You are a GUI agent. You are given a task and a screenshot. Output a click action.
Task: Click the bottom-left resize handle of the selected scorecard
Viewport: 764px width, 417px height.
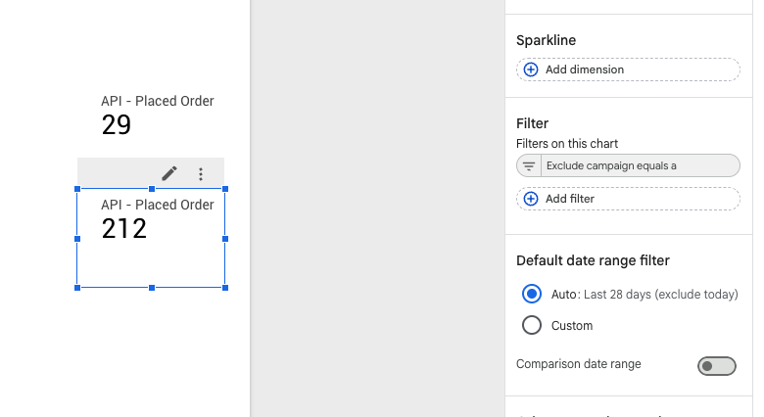tap(77, 288)
